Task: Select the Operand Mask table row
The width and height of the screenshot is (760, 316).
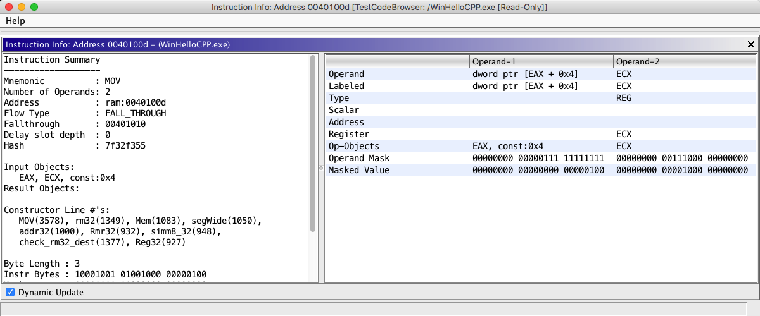Action: coord(359,158)
